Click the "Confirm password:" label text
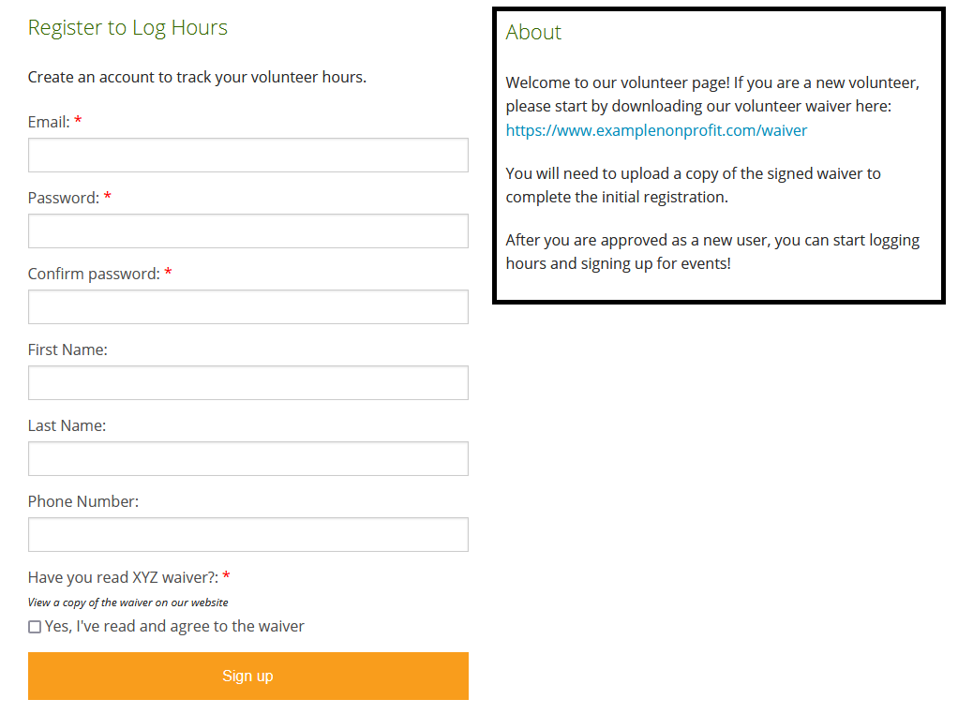Screen dimensions: 958x714 tap(94, 274)
